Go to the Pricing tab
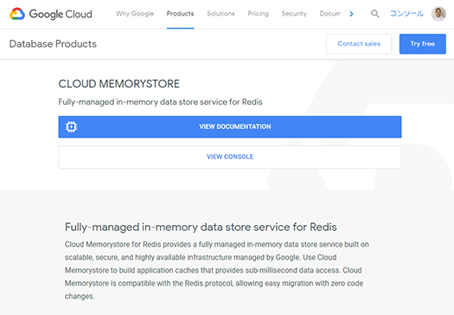454x315 pixels. (x=258, y=14)
